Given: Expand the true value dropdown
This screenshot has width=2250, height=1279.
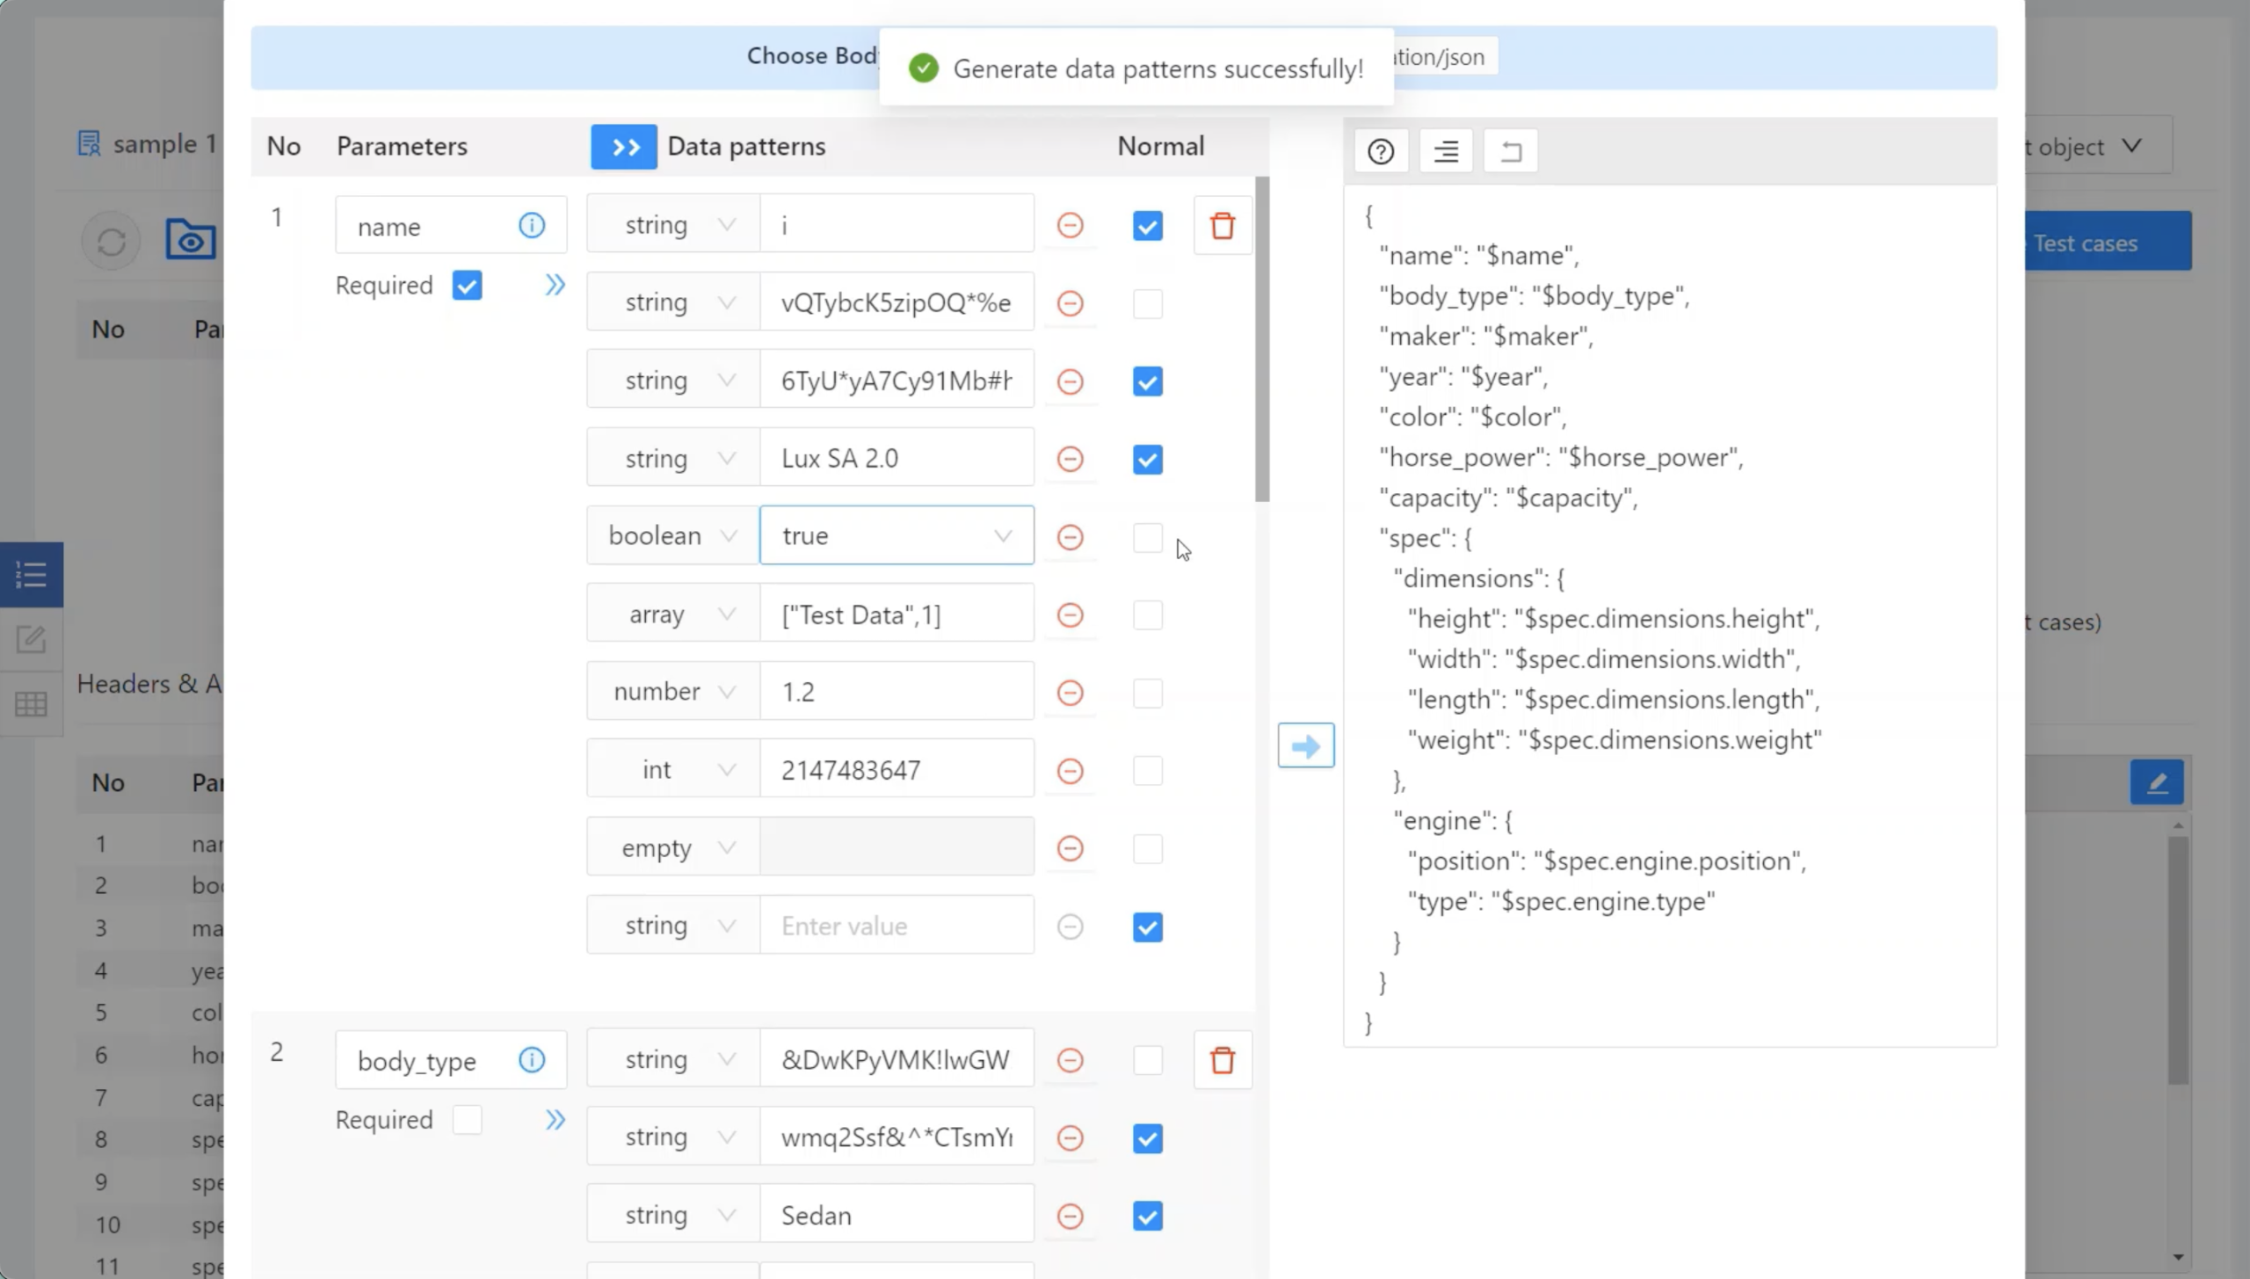Looking at the screenshot, I should [x=896, y=536].
